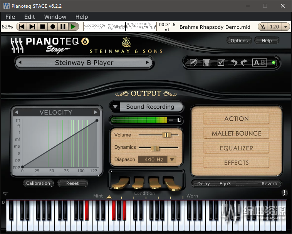Click the Worn condition label

coord(192,196)
